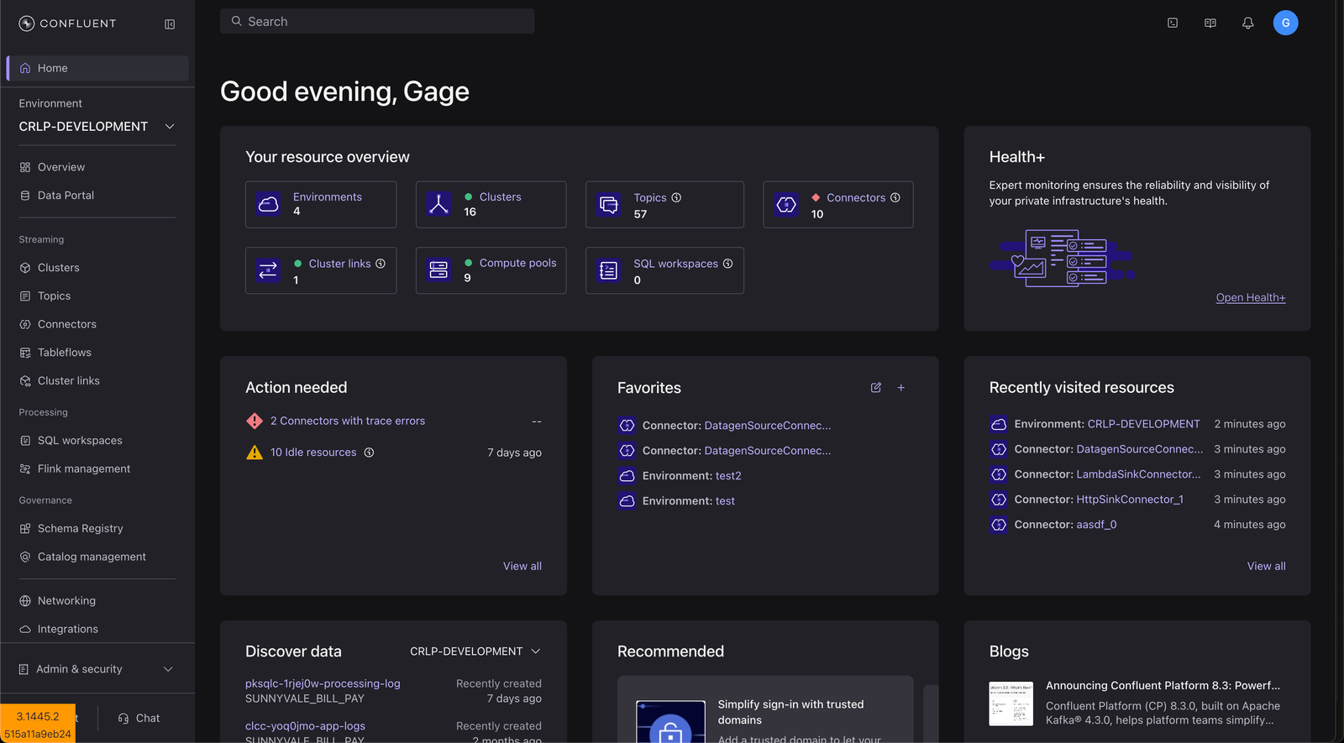Viewport: 1344px width, 743px height.
Task: View all in Action needed
Action: pos(522,567)
